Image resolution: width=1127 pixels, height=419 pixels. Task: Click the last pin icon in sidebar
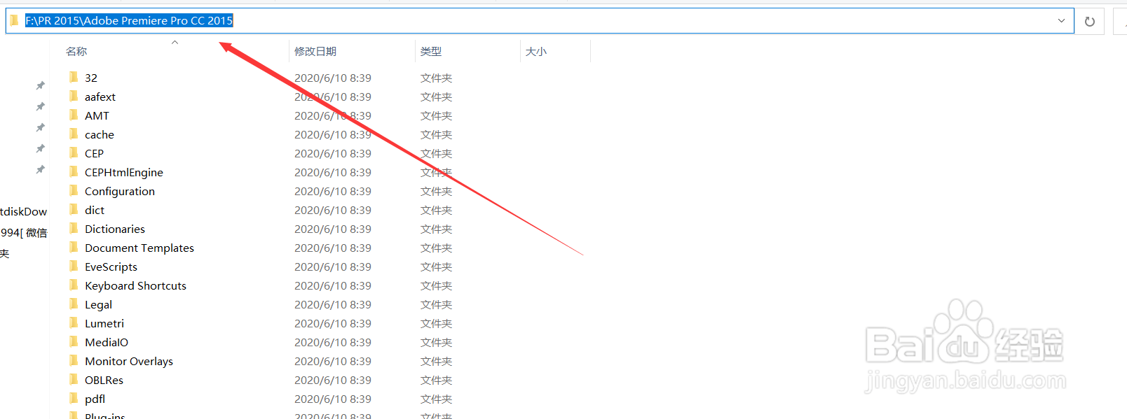(40, 169)
